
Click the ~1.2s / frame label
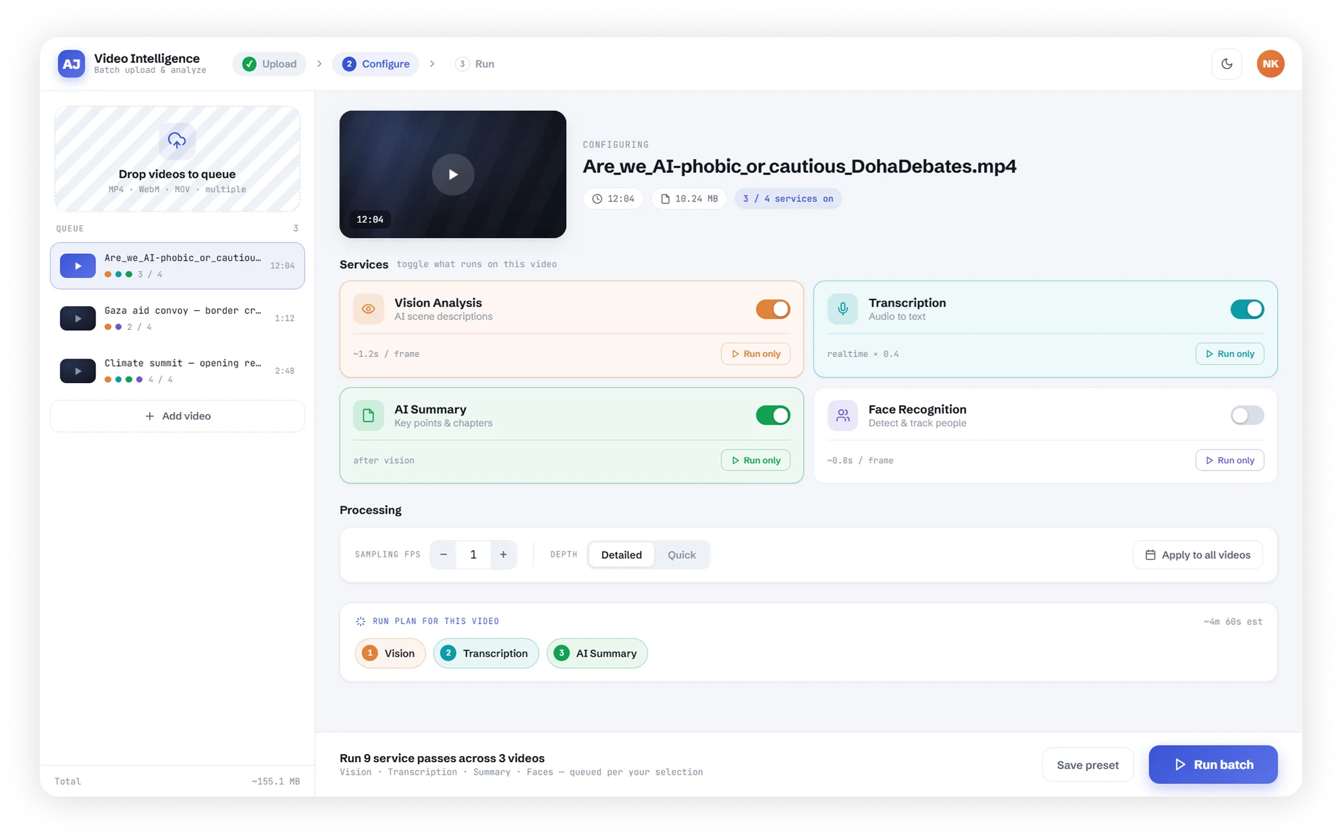click(x=387, y=354)
